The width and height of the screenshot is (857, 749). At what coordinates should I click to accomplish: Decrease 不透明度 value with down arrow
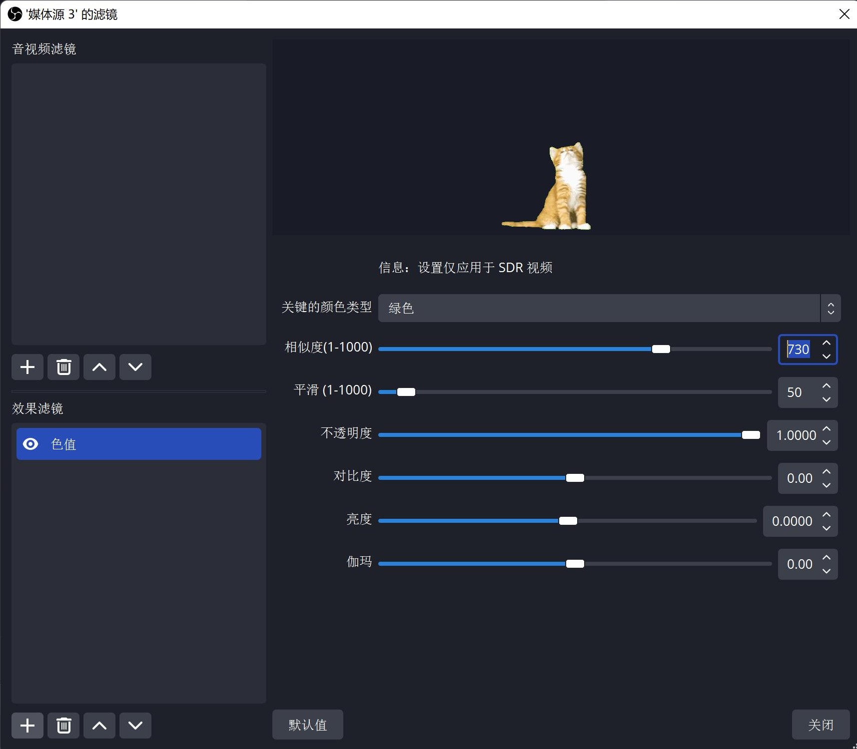point(827,442)
